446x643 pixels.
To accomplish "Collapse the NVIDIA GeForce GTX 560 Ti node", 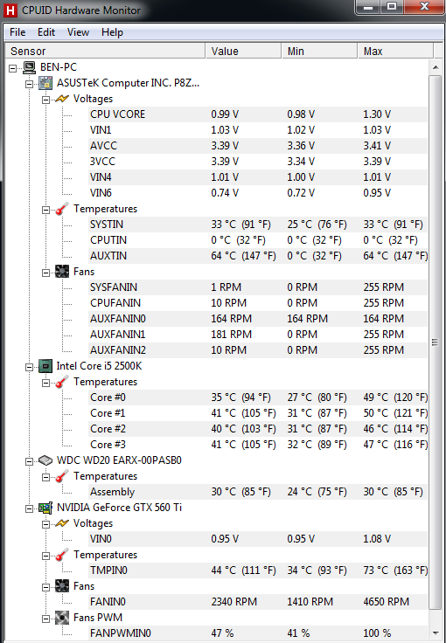I will pyautogui.click(x=29, y=508).
